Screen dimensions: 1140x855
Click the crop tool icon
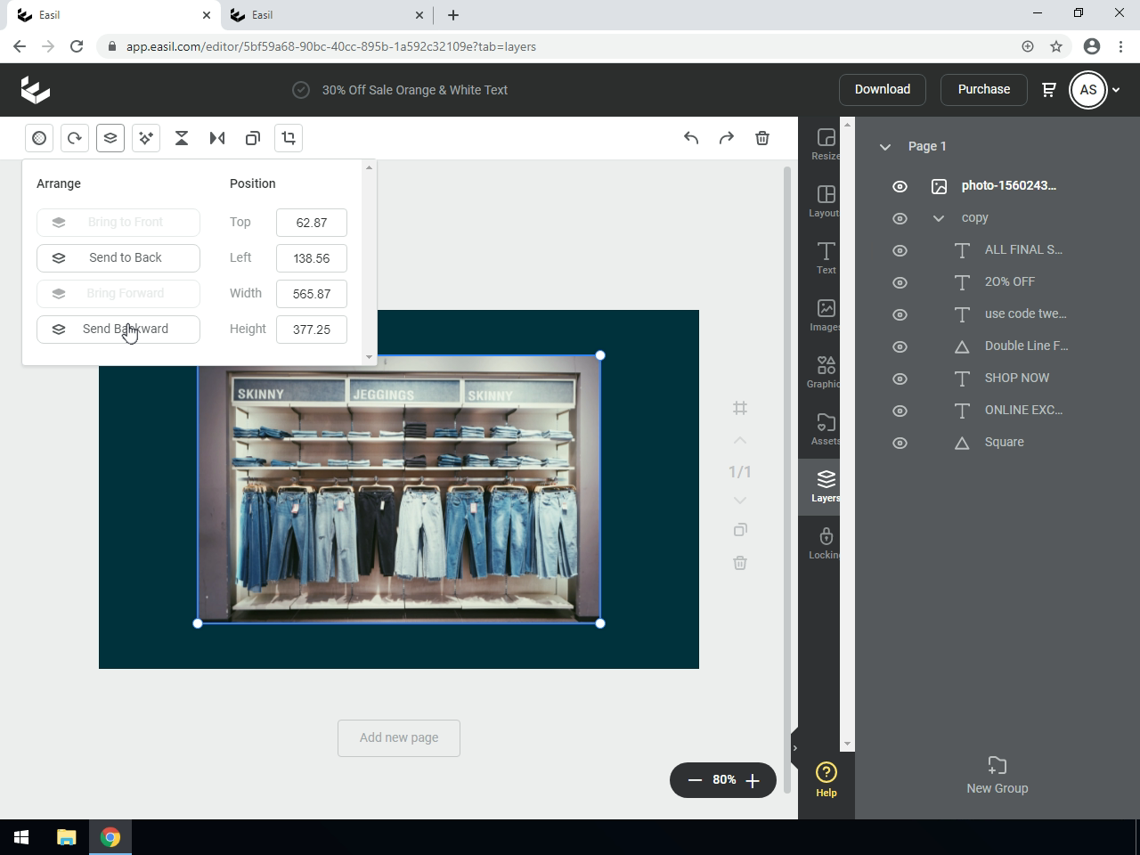point(289,138)
